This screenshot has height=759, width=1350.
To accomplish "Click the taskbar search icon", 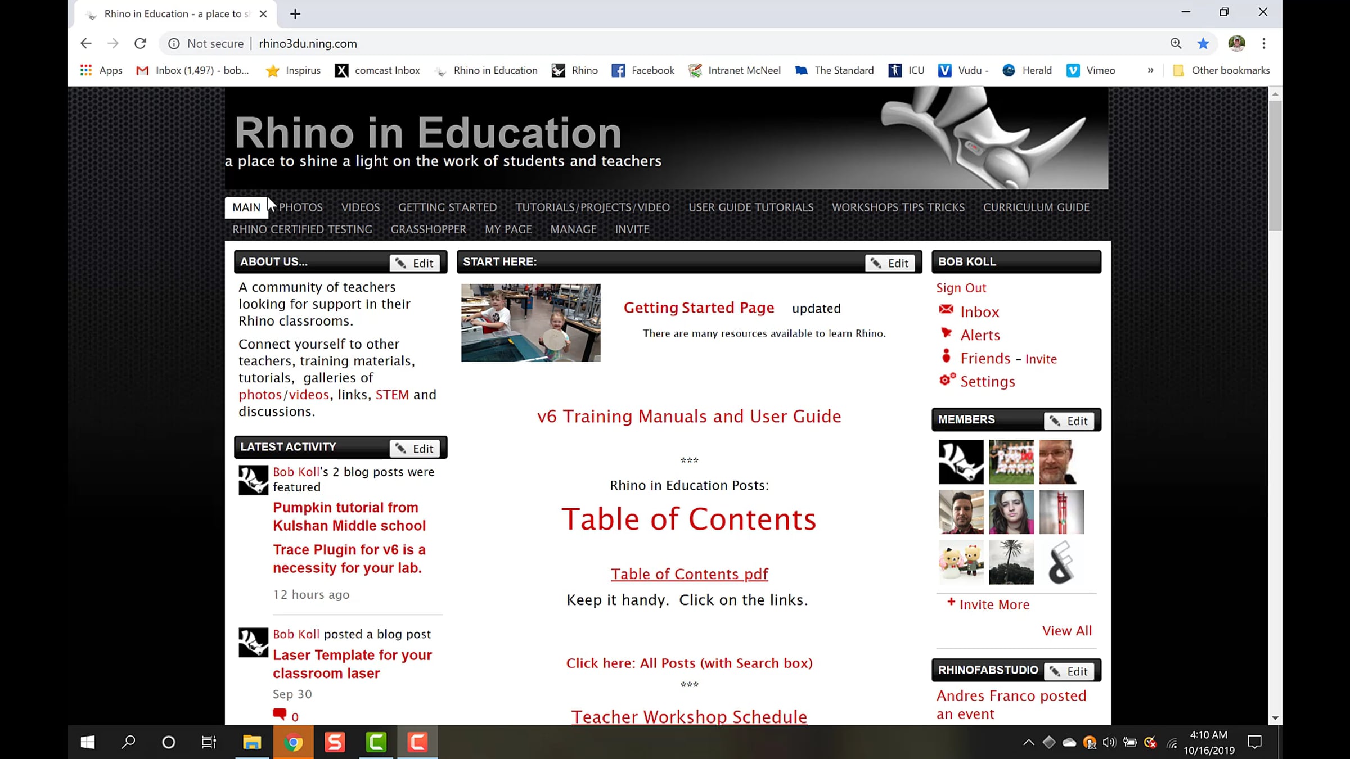I will pos(128,742).
